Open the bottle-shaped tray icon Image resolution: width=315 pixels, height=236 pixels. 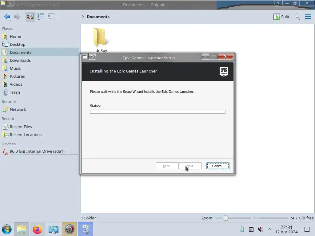(242, 229)
